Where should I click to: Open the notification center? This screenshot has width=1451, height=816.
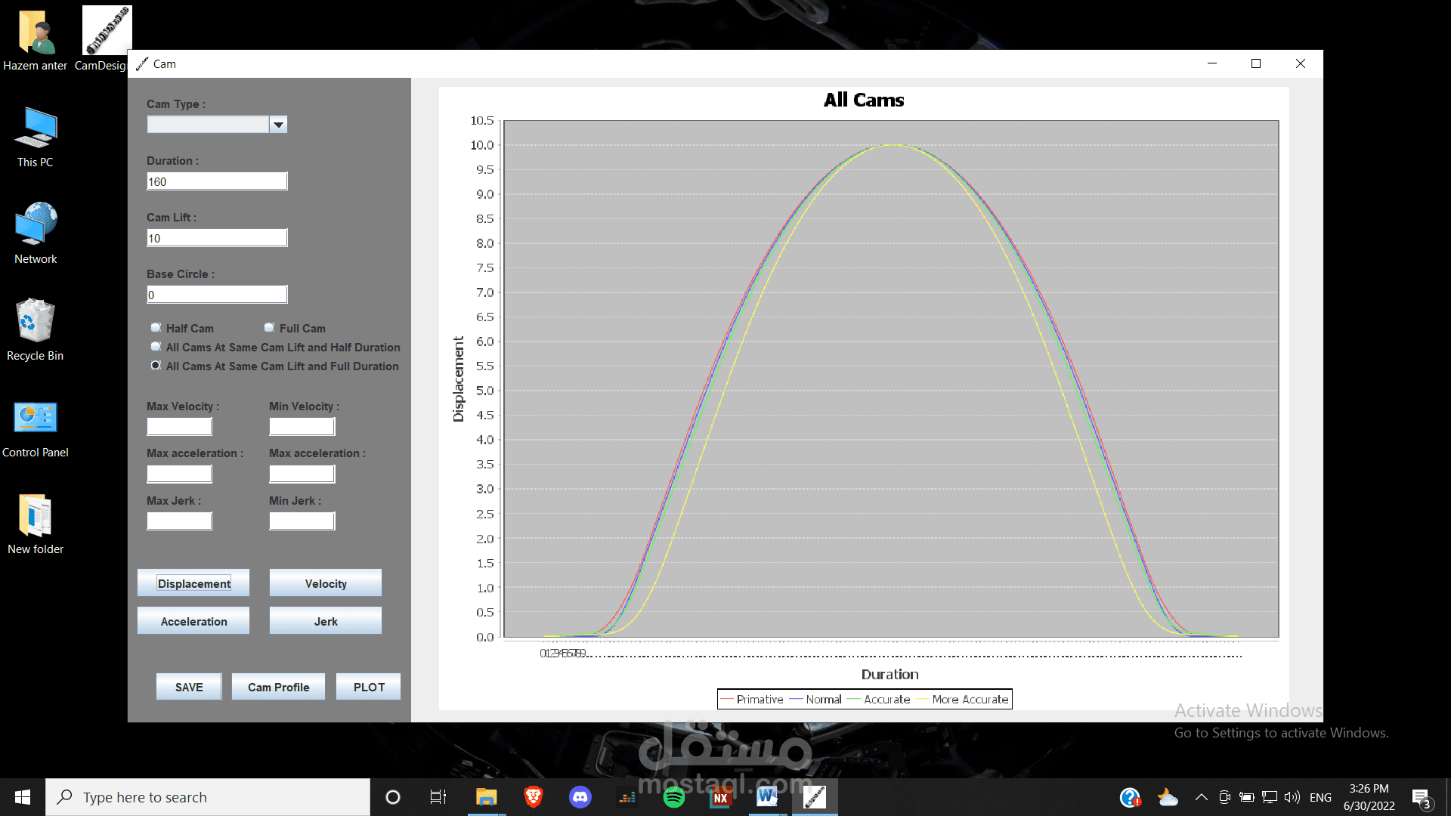(1422, 797)
